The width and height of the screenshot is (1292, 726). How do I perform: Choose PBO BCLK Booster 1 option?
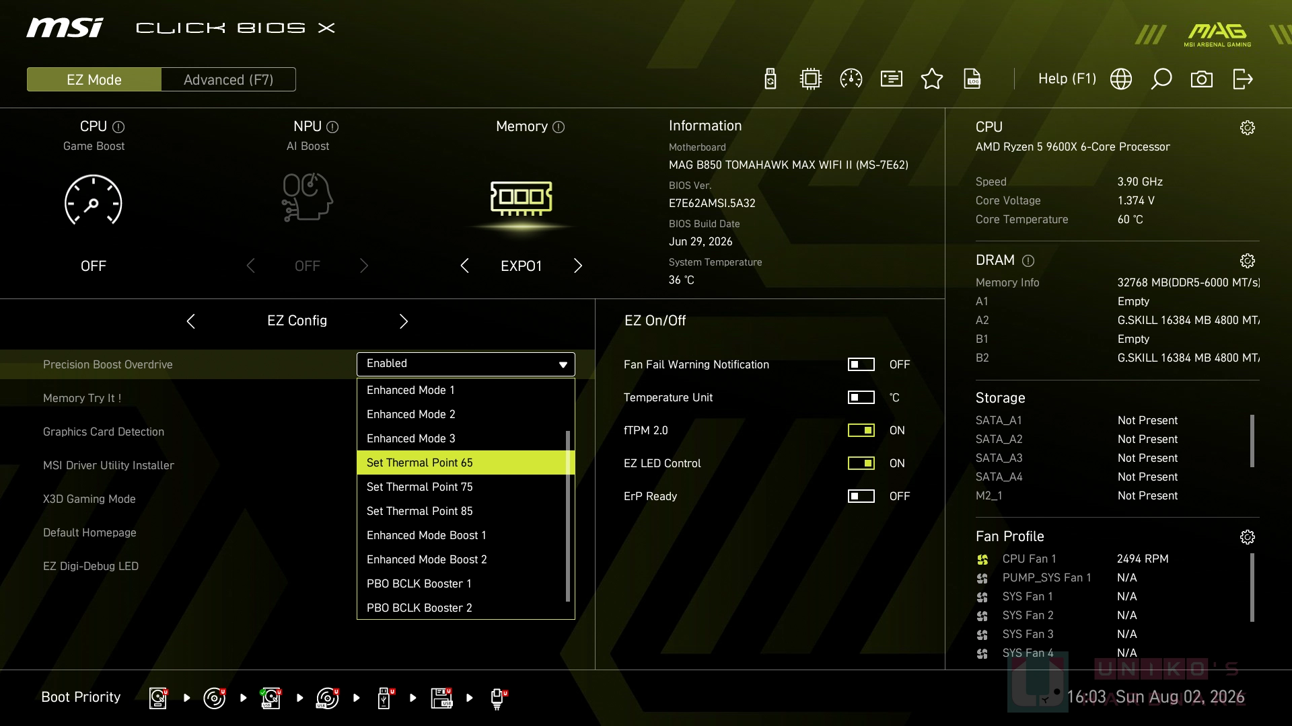coord(462,583)
